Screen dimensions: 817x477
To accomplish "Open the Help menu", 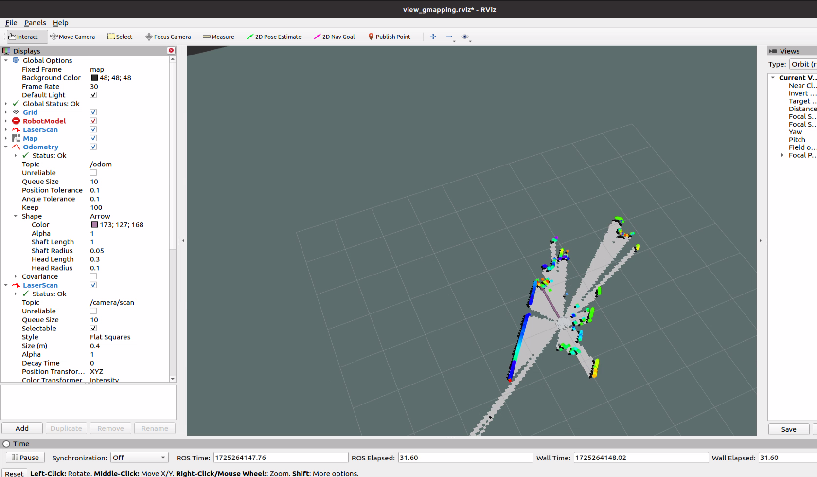I will pyautogui.click(x=61, y=23).
